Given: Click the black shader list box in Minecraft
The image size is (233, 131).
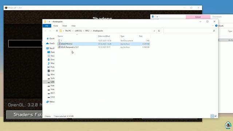Looking at the screenshot, I should tap(25, 44).
